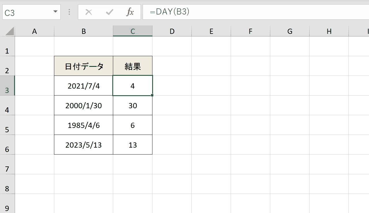Image resolution: width=369 pixels, height=213 pixels.
Task: Select the 日付データ header cell
Action: coord(84,66)
